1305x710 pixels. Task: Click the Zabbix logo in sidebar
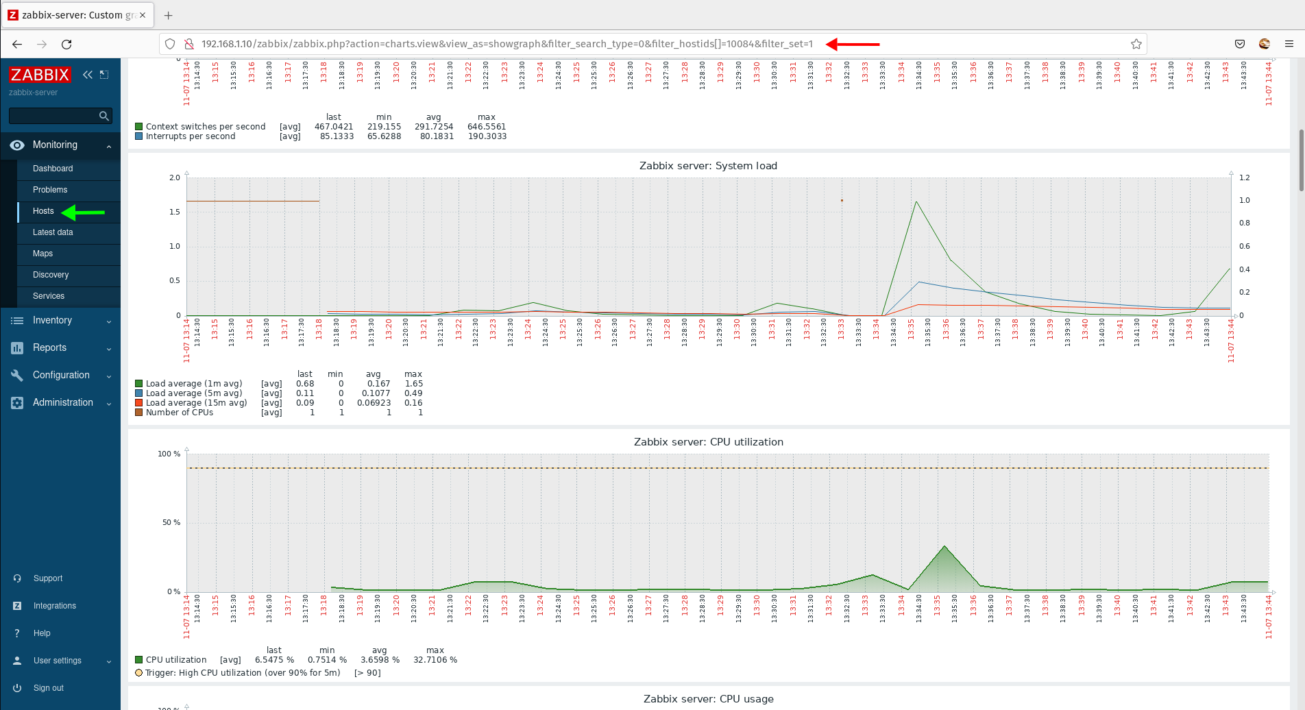40,75
